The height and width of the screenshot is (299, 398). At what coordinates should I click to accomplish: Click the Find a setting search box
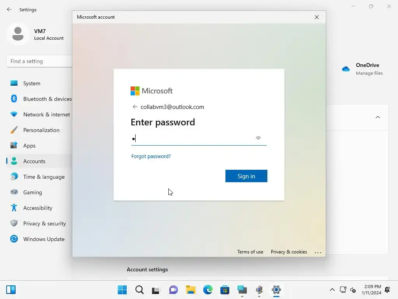pyautogui.click(x=39, y=61)
